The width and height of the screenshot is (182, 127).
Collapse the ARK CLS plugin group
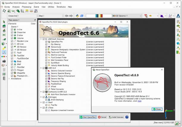pos(41,68)
